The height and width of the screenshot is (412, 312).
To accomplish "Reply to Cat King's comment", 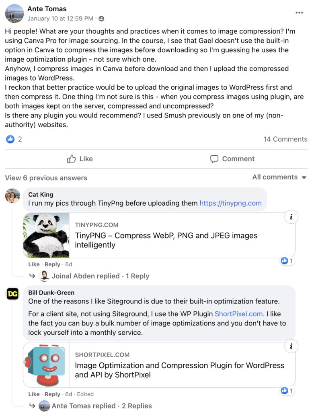I will tap(52, 264).
